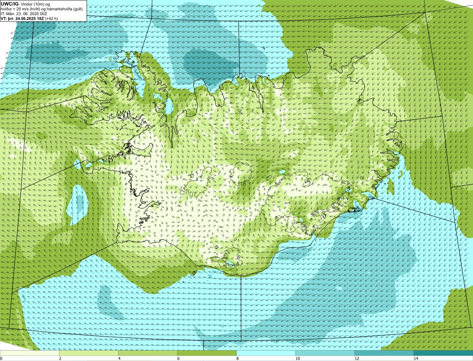Click the legend scale label "10"
Screen dimensions: 473x361
297,358
